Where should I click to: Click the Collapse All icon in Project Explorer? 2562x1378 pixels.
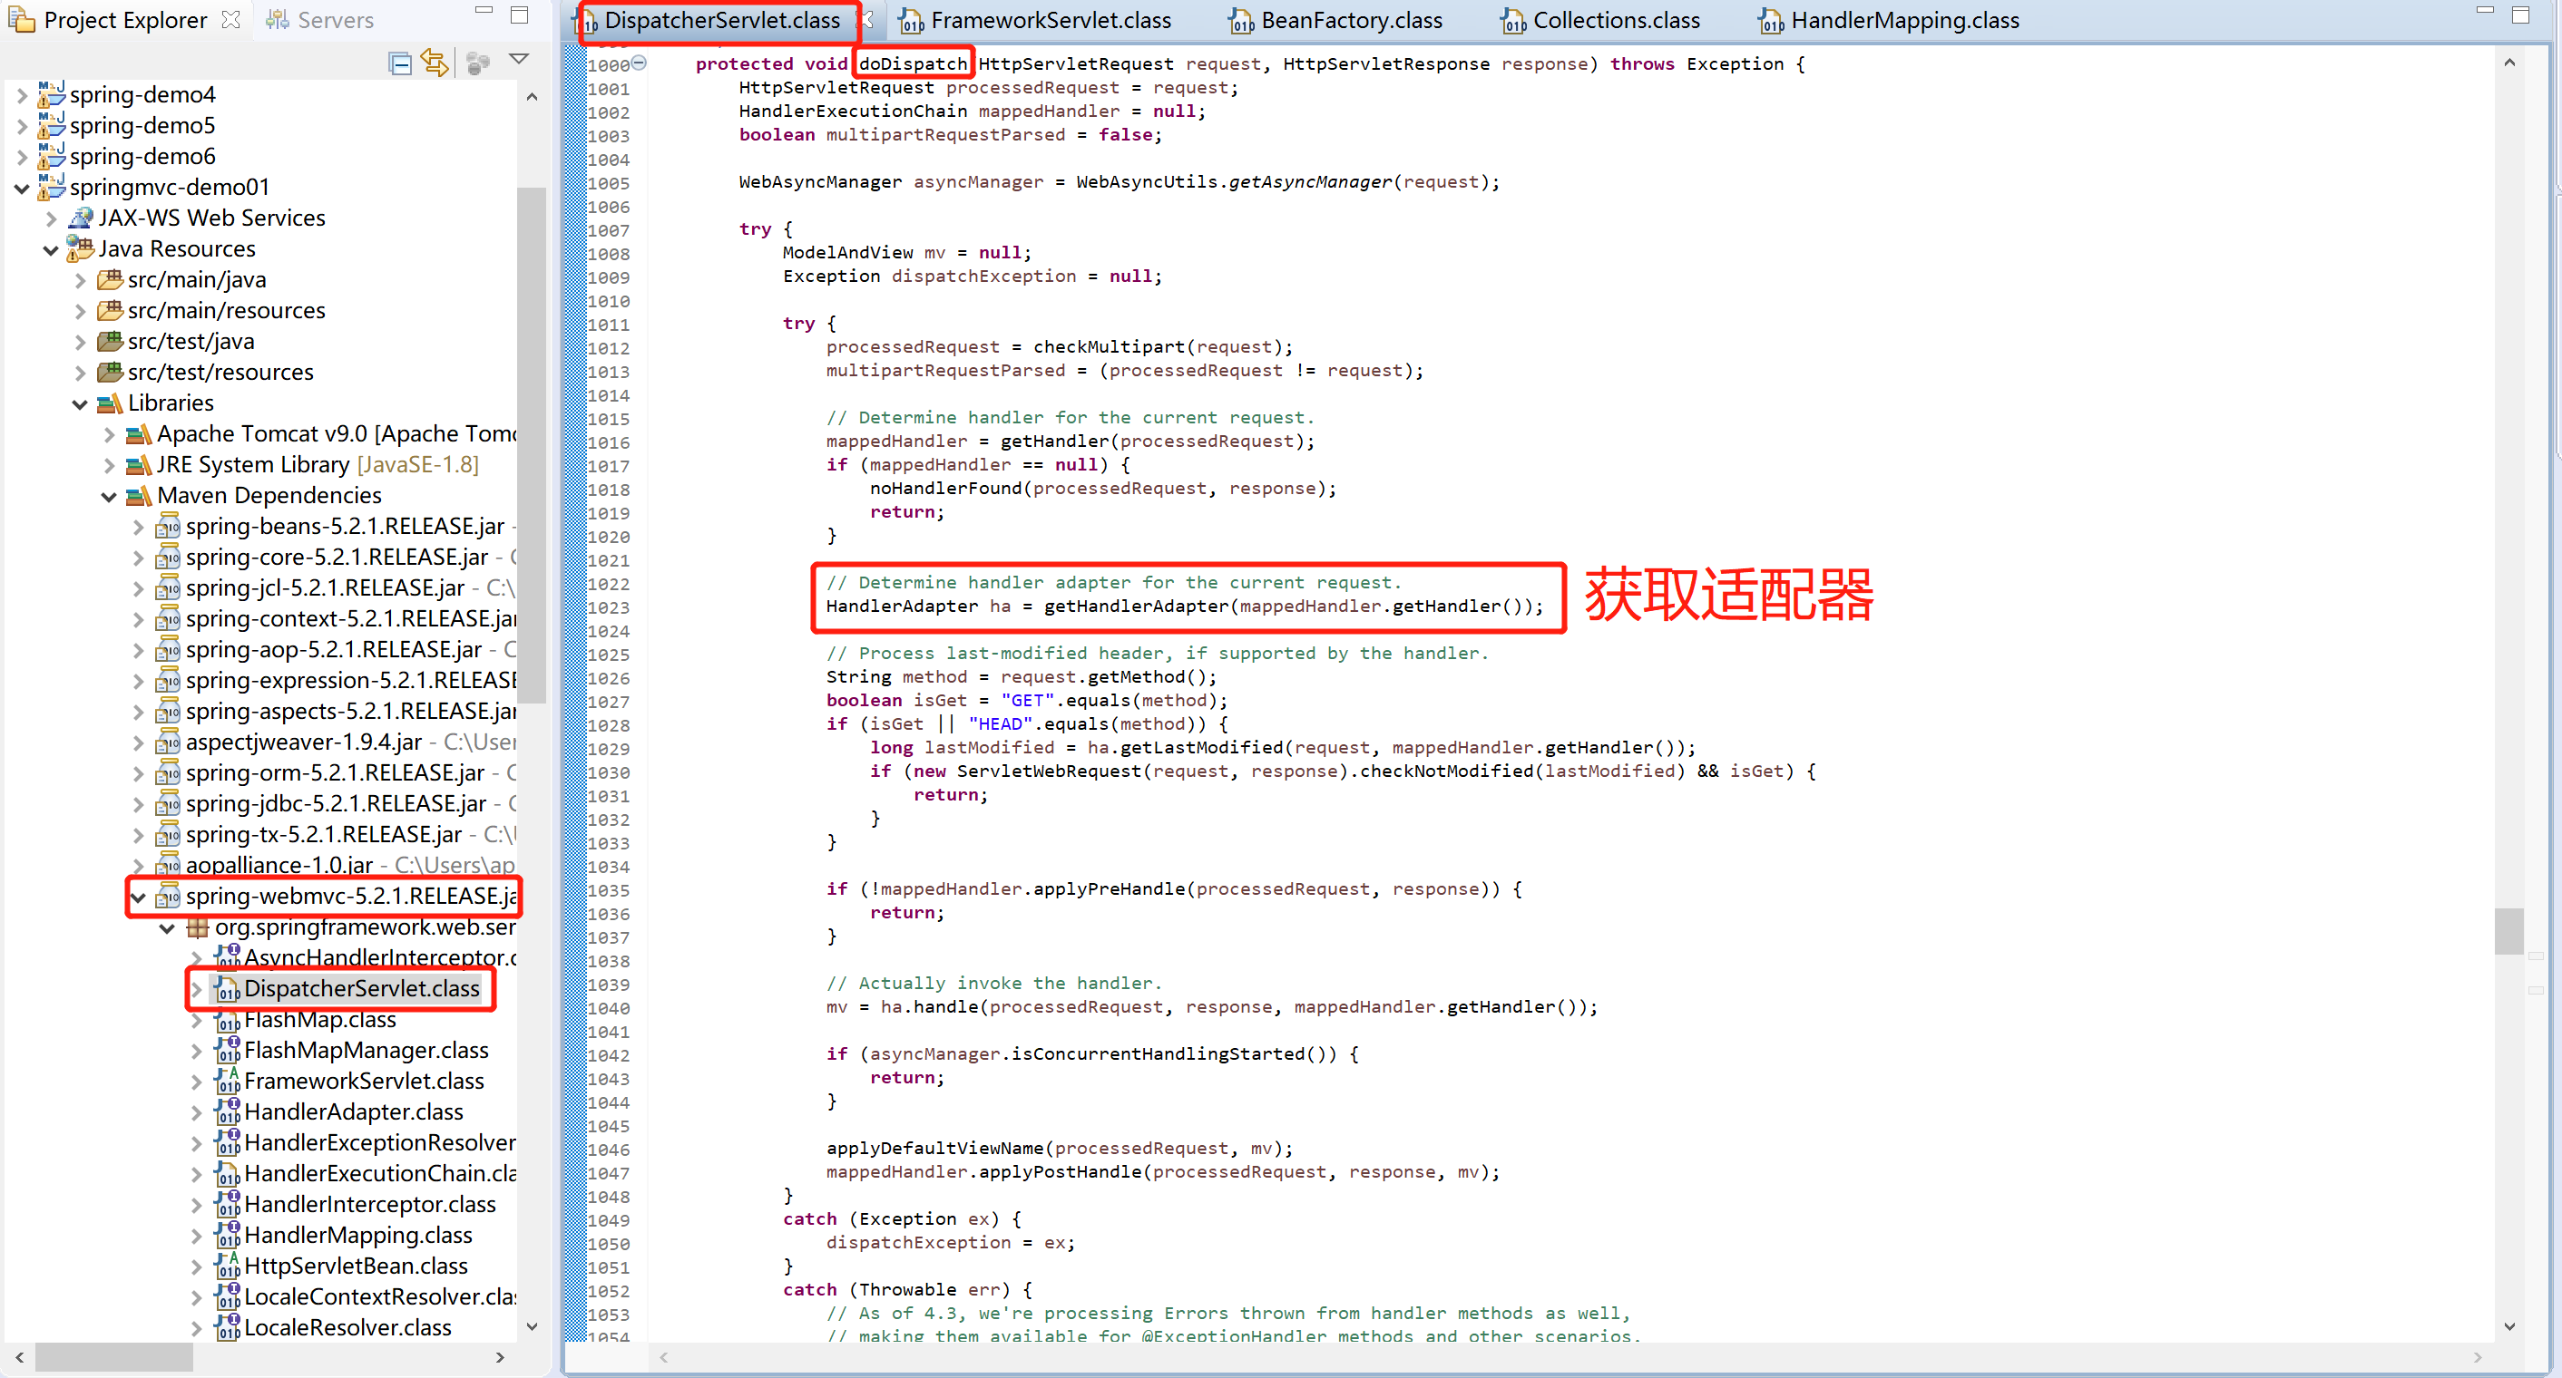pos(401,63)
